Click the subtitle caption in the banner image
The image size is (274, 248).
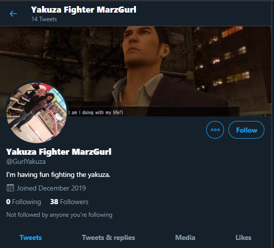[x=96, y=112]
